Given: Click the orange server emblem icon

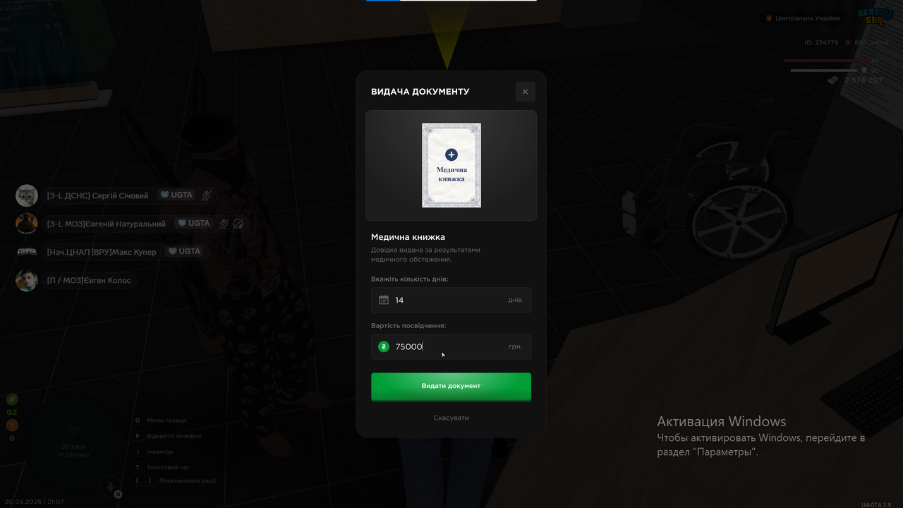Looking at the screenshot, I should [x=768, y=18].
